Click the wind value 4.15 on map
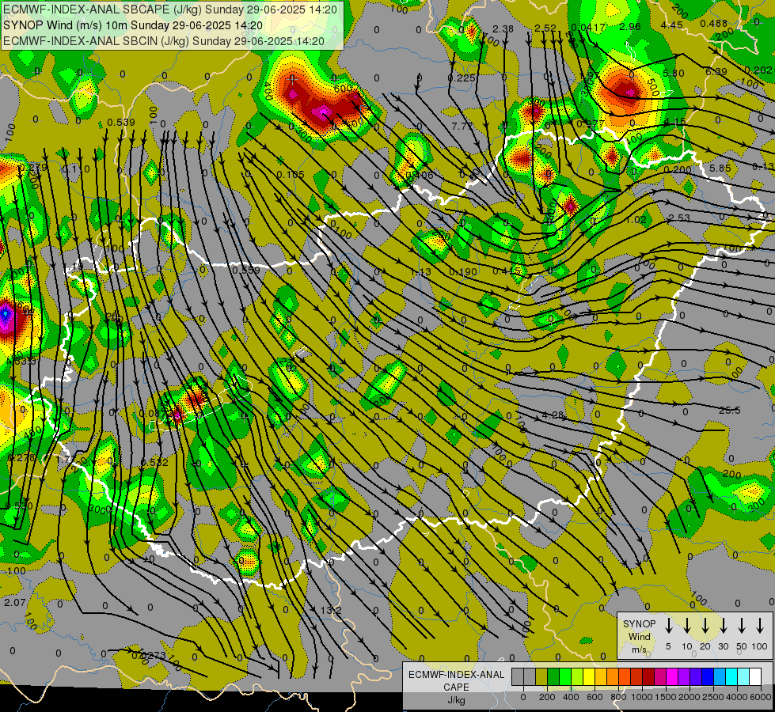Image resolution: width=775 pixels, height=712 pixels. pos(674,122)
